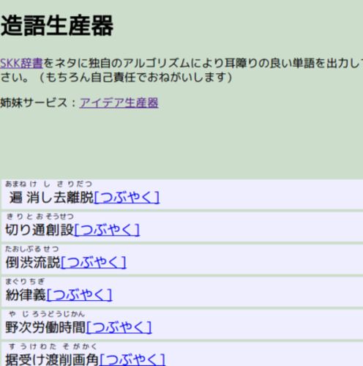Viewport: 363px width, 366px height.
Task: Click the 造語生産器 page heading
Action: tap(57, 26)
